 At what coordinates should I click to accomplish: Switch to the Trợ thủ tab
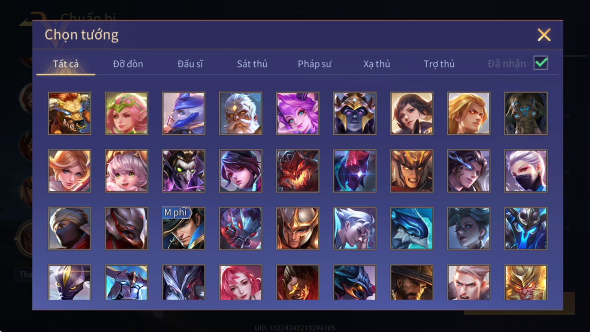coord(439,64)
